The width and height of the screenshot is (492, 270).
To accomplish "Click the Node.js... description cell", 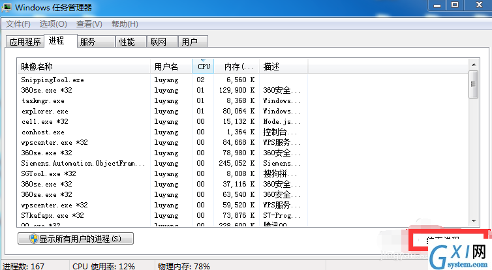I will [282, 122].
